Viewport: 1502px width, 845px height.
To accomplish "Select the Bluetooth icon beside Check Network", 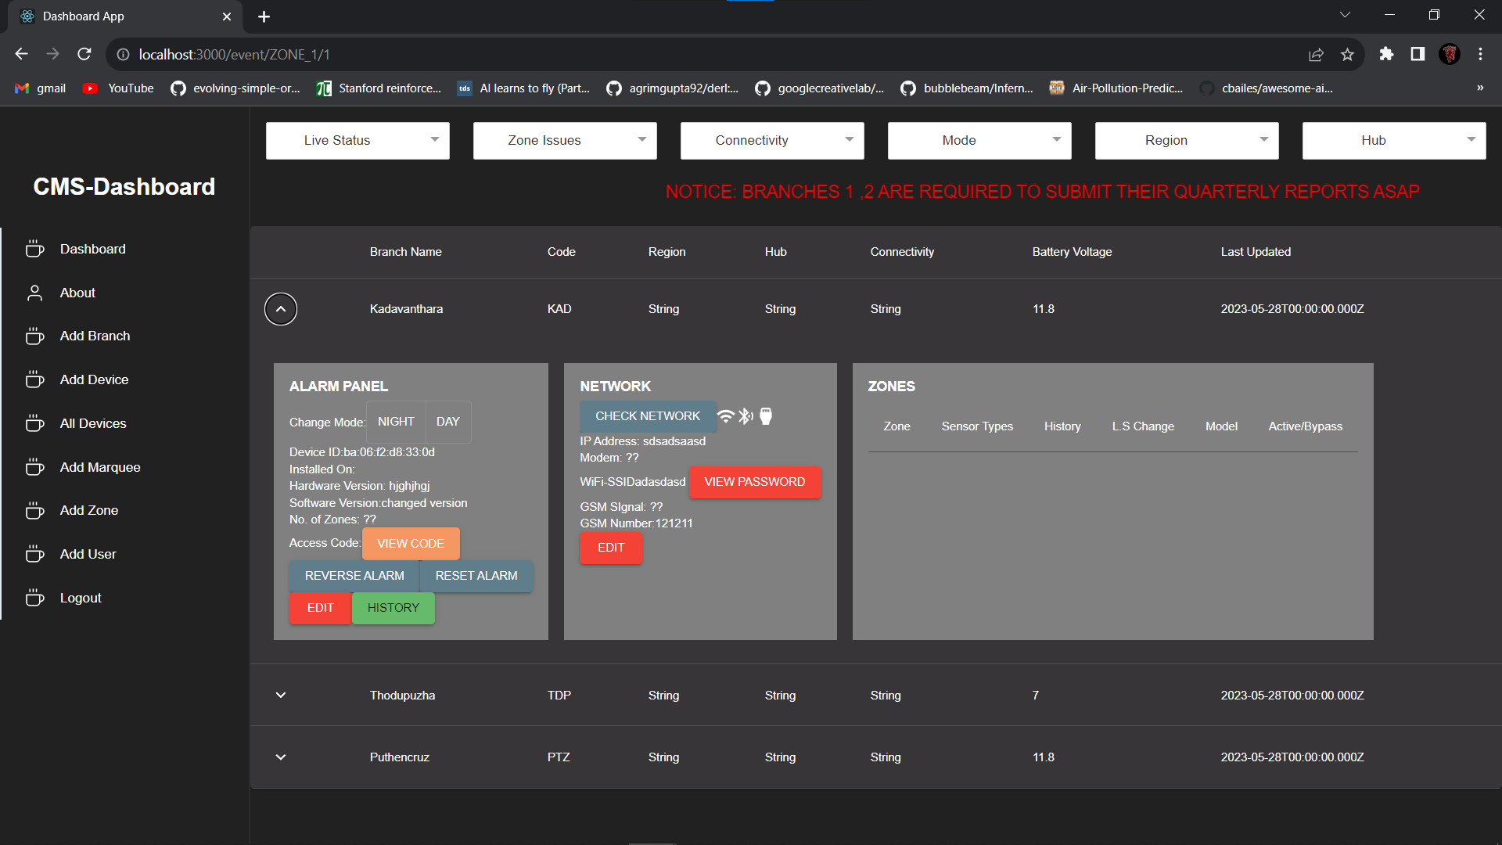I will 745,416.
